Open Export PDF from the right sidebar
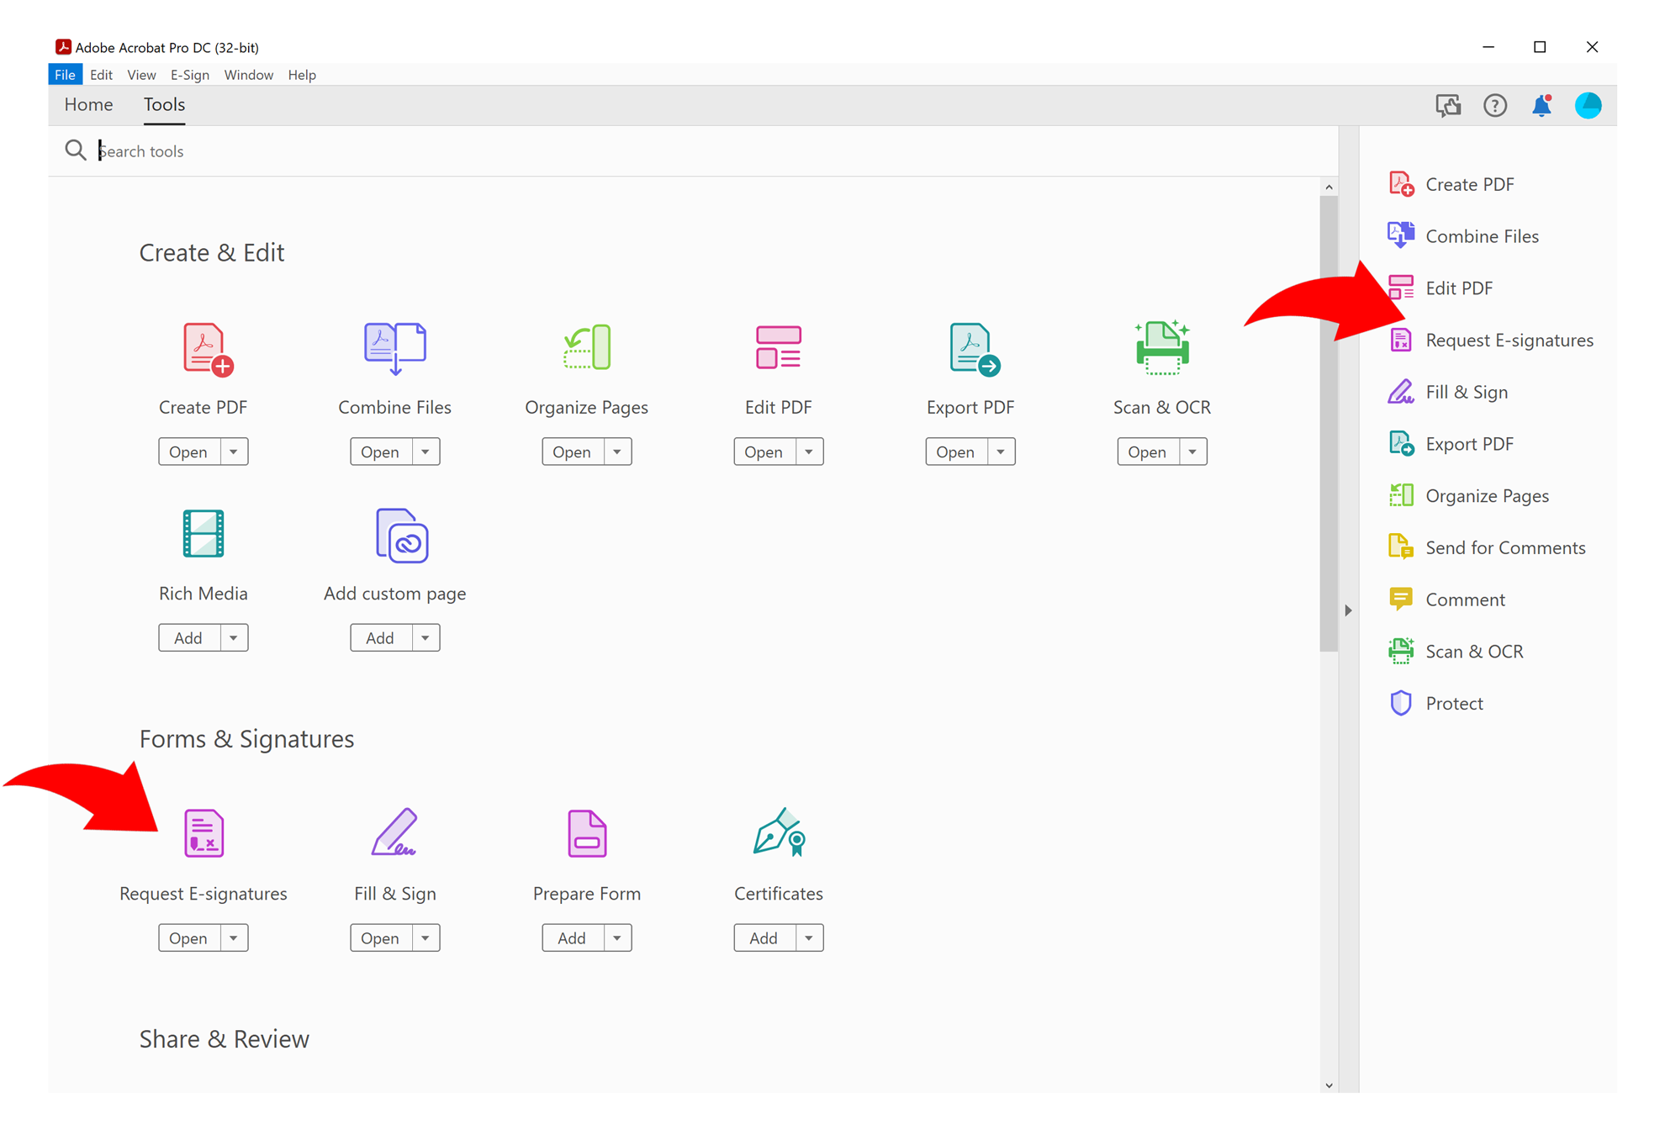 tap(1452, 444)
